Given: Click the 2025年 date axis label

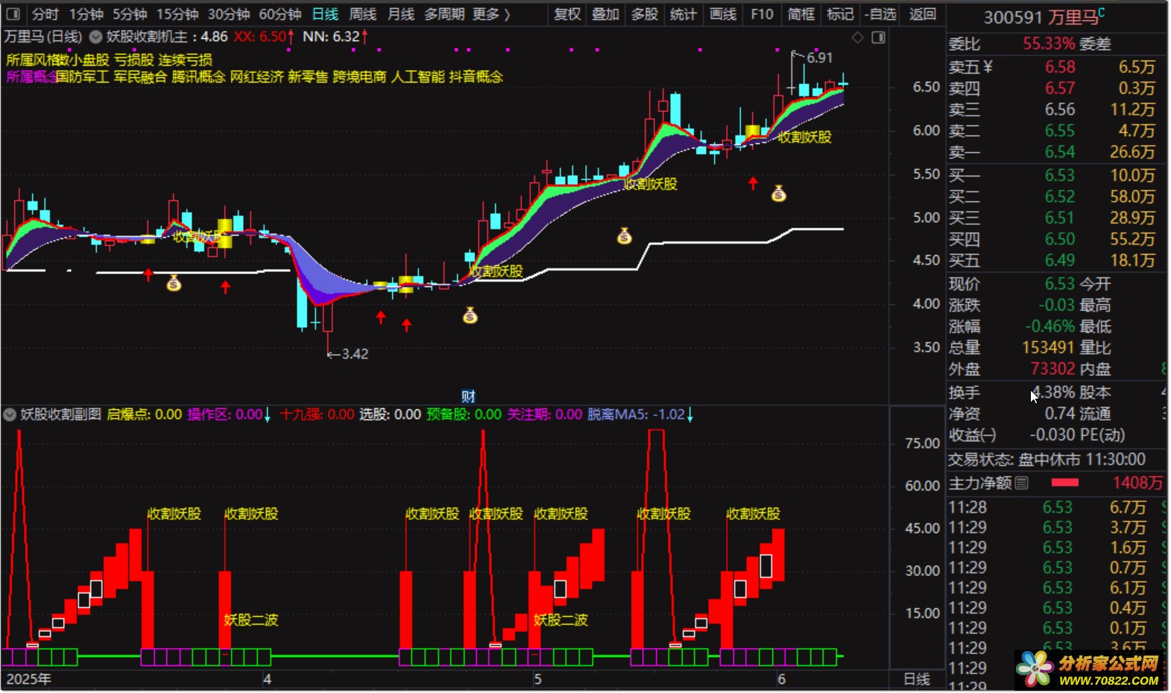Looking at the screenshot, I should tap(29, 680).
